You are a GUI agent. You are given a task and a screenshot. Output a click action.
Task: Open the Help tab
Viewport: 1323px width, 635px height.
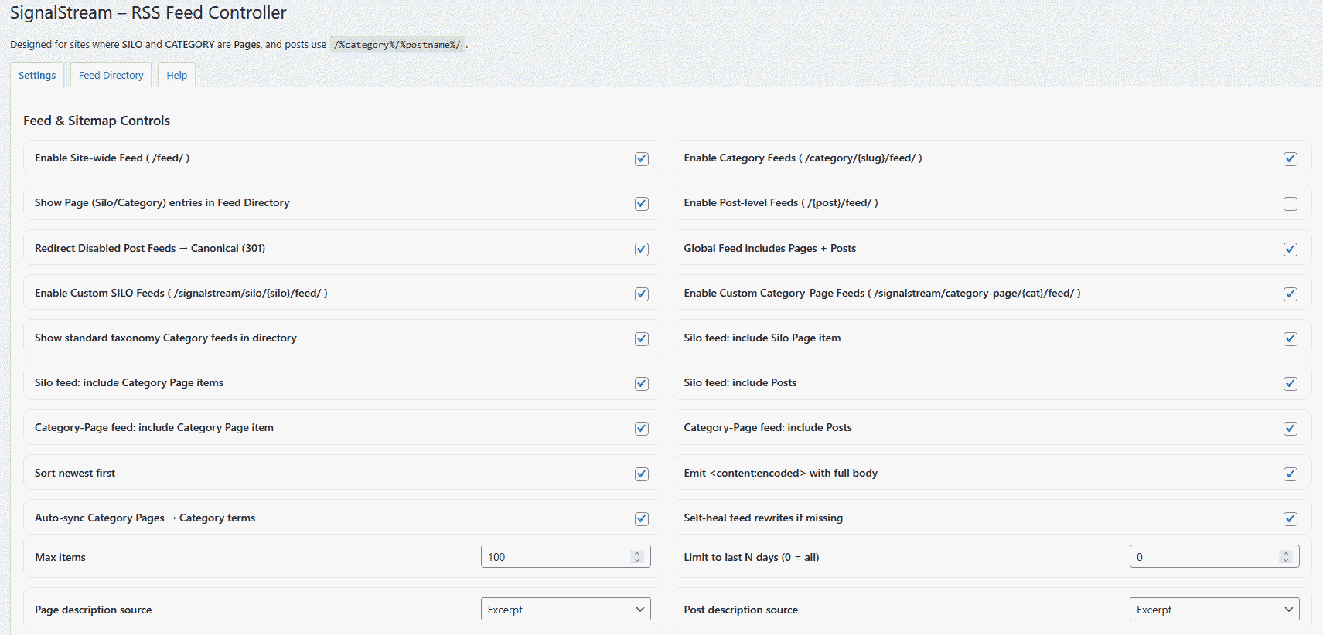(x=176, y=76)
